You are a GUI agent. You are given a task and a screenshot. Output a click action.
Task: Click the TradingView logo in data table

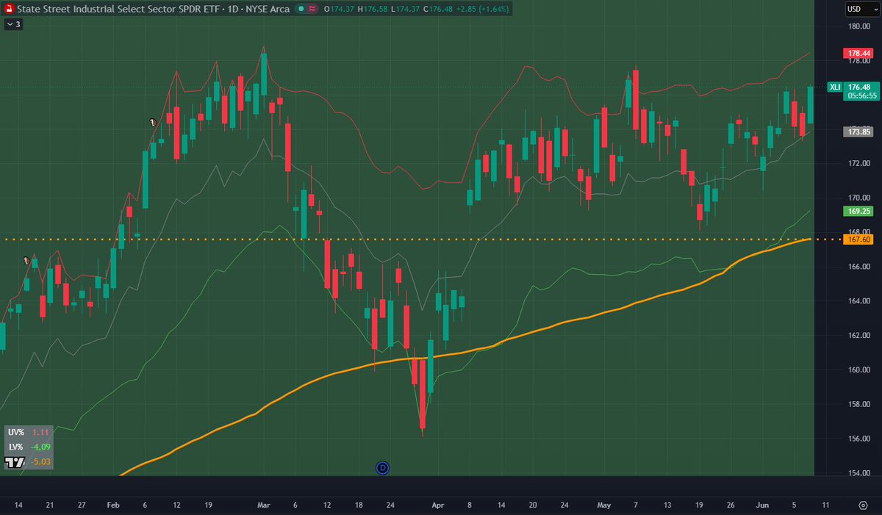15,462
